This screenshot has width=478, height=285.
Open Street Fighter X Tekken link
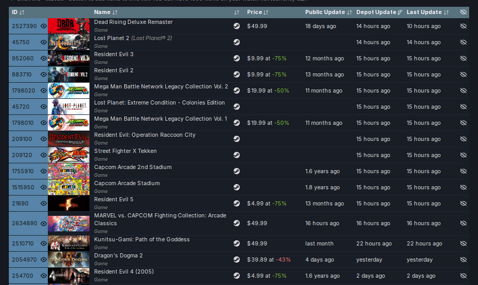click(125, 151)
